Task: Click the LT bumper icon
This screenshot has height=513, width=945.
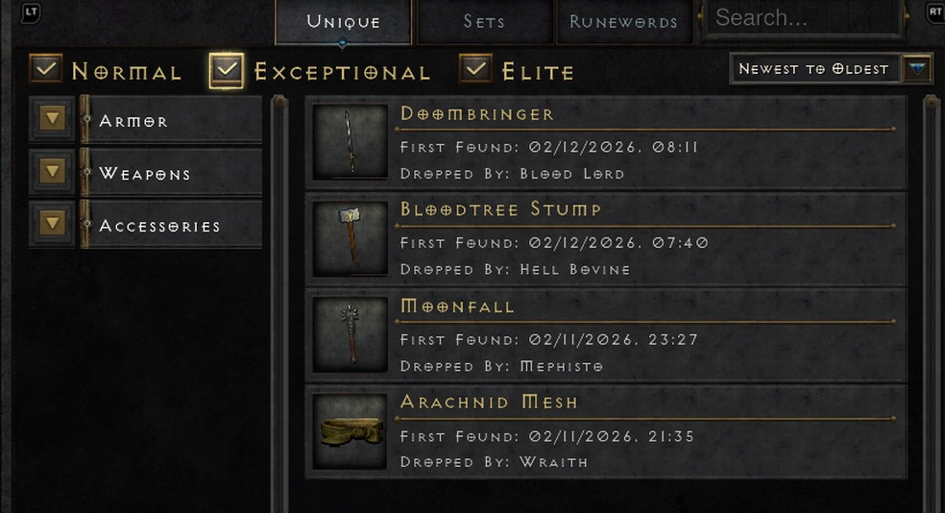Action: pyautogui.click(x=31, y=12)
